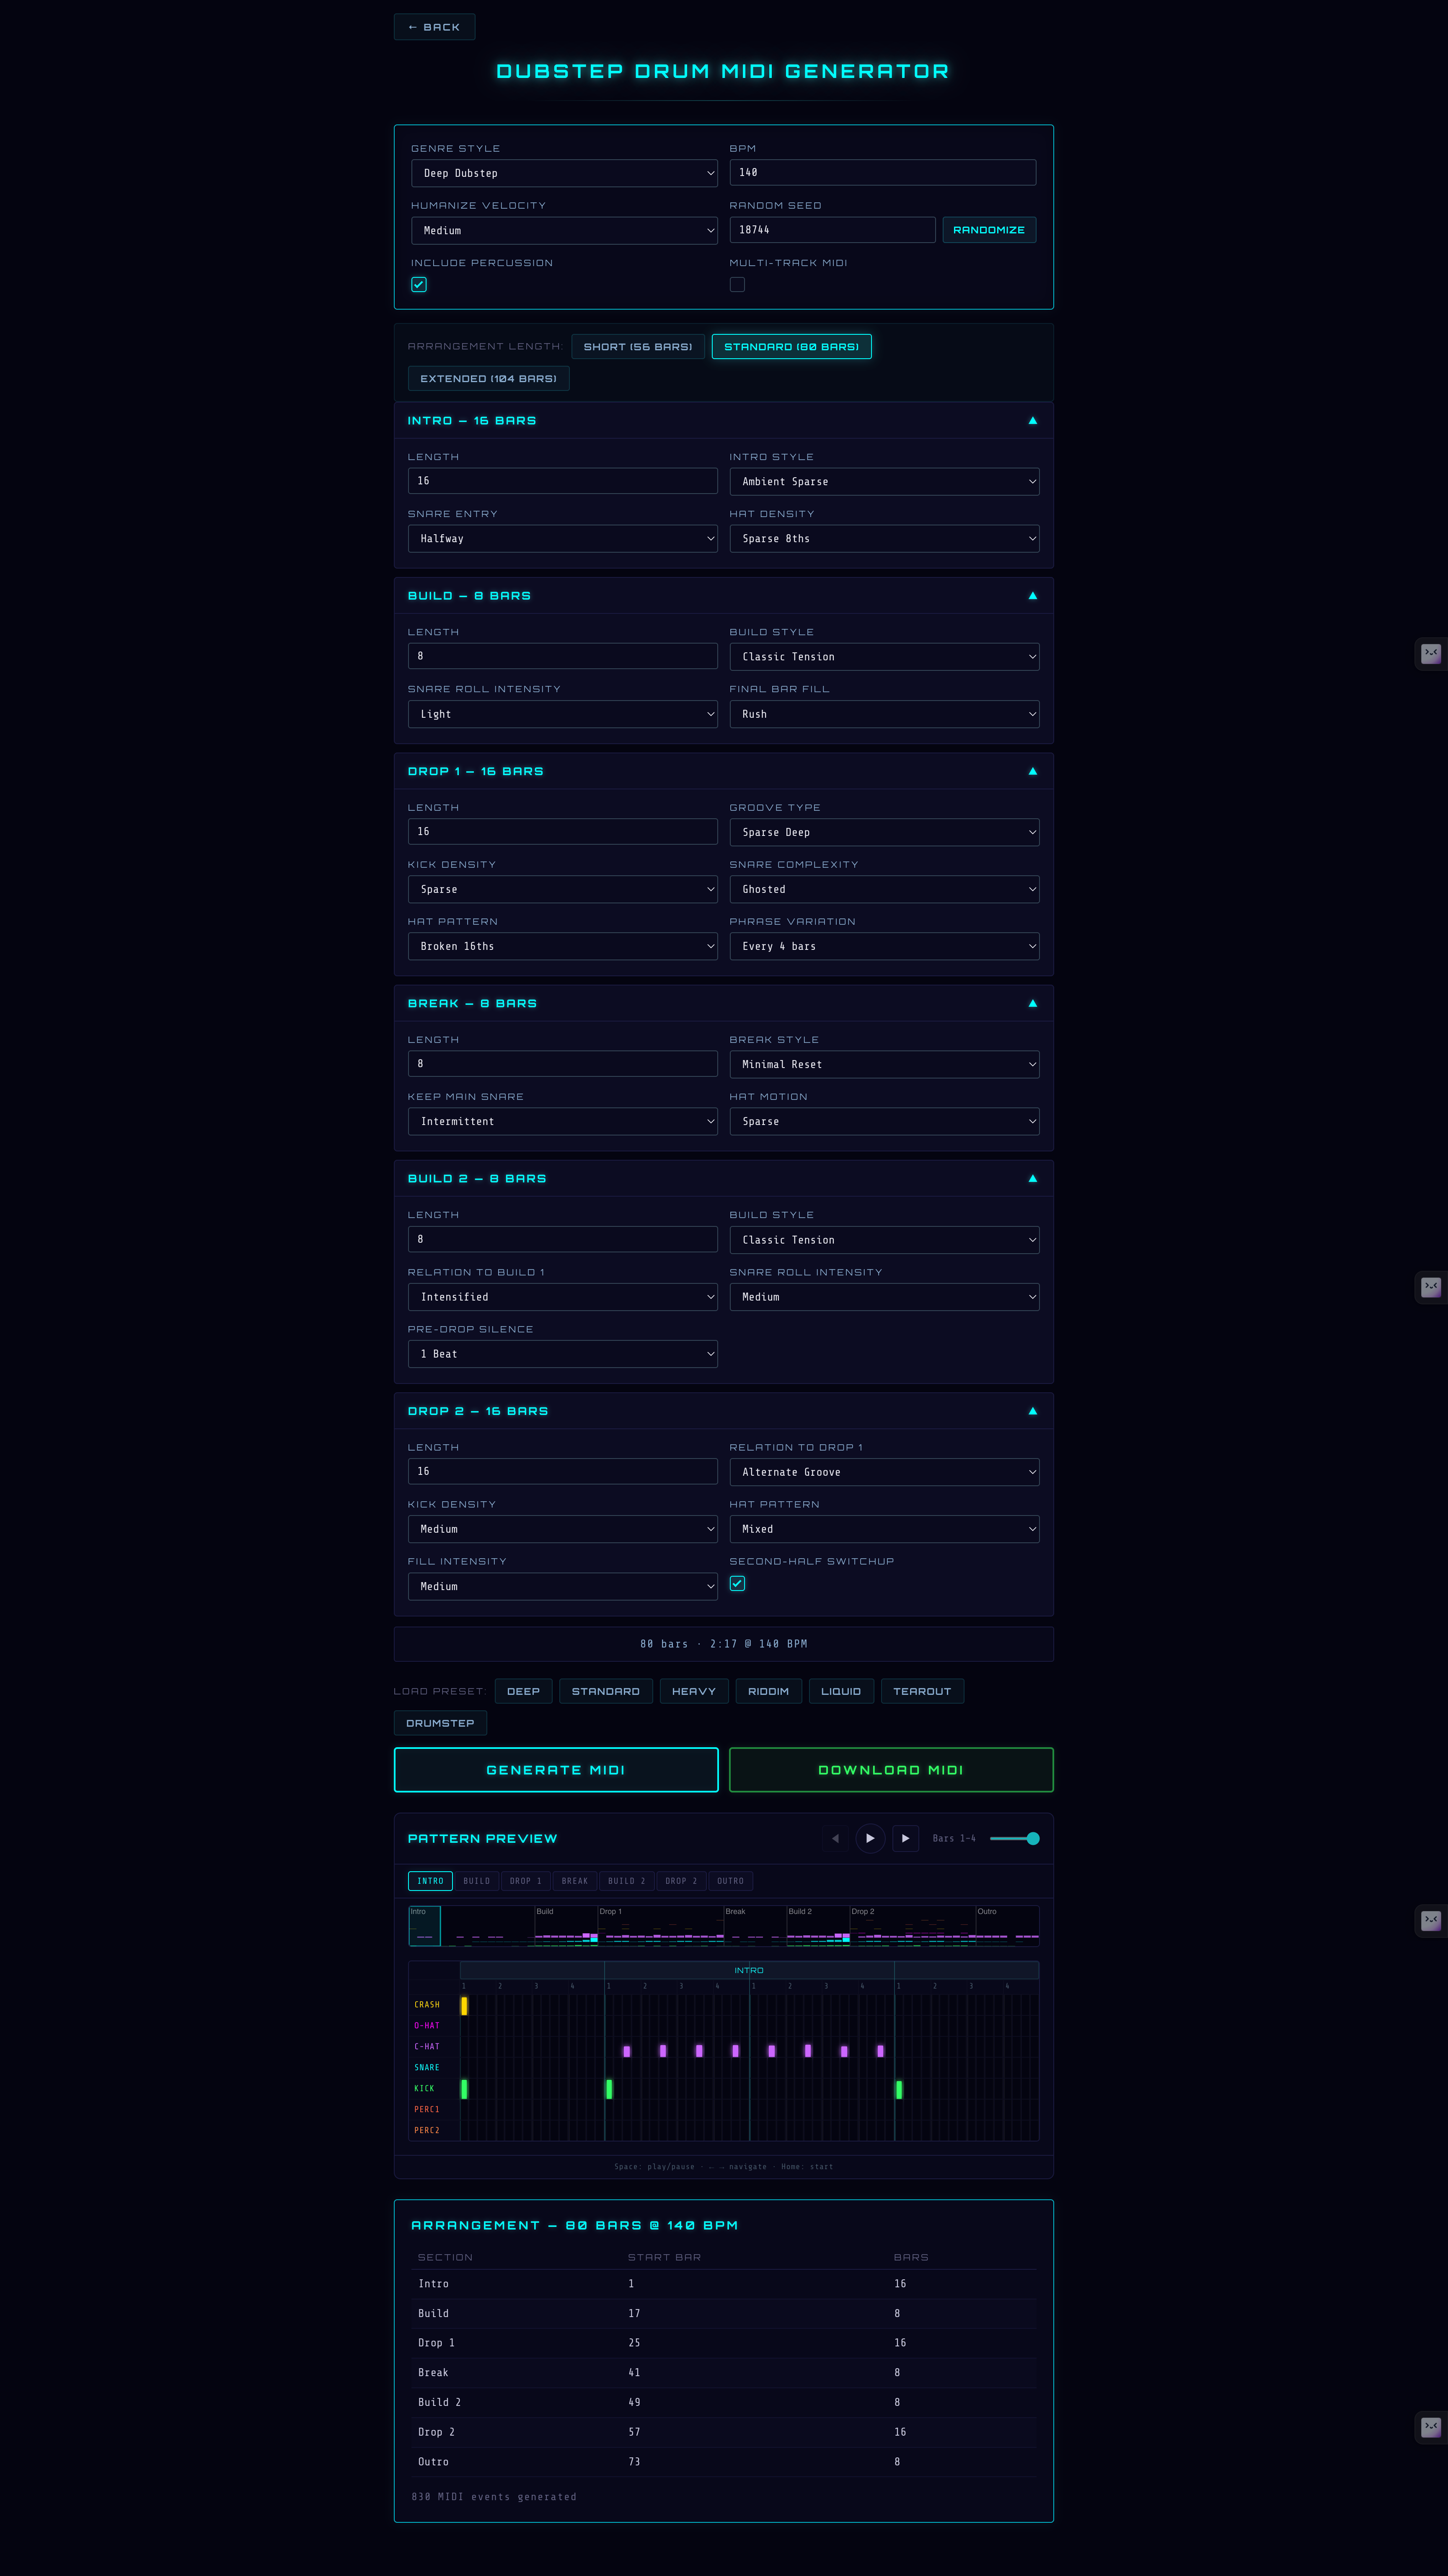Load the Drumstep preset
This screenshot has width=1448, height=2576.
coord(440,1723)
